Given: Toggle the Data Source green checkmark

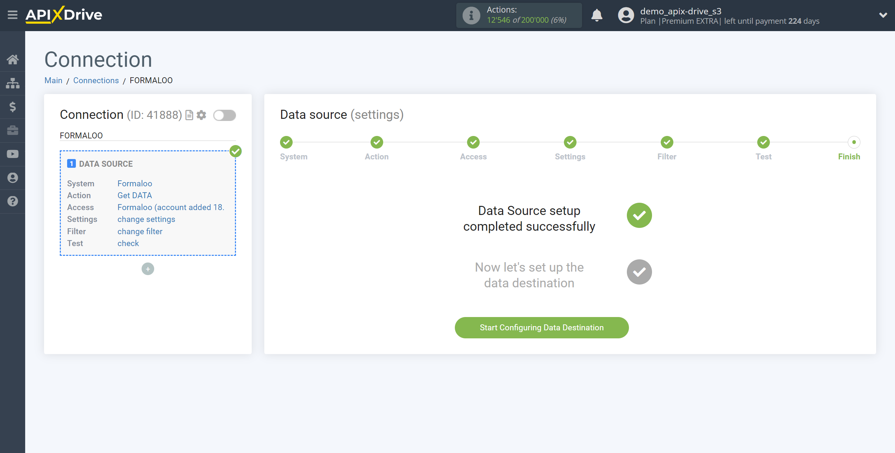Looking at the screenshot, I should tap(236, 151).
